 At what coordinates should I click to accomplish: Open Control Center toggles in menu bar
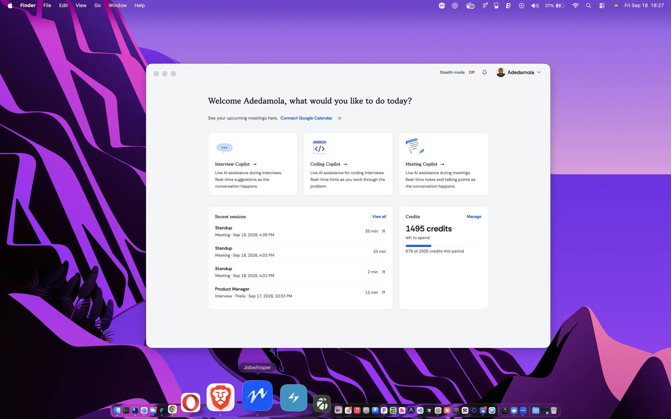click(x=602, y=5)
